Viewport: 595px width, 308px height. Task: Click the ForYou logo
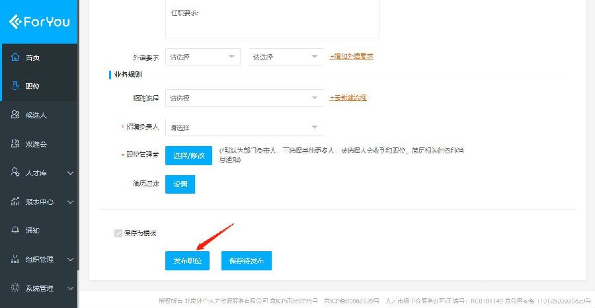coord(38,22)
